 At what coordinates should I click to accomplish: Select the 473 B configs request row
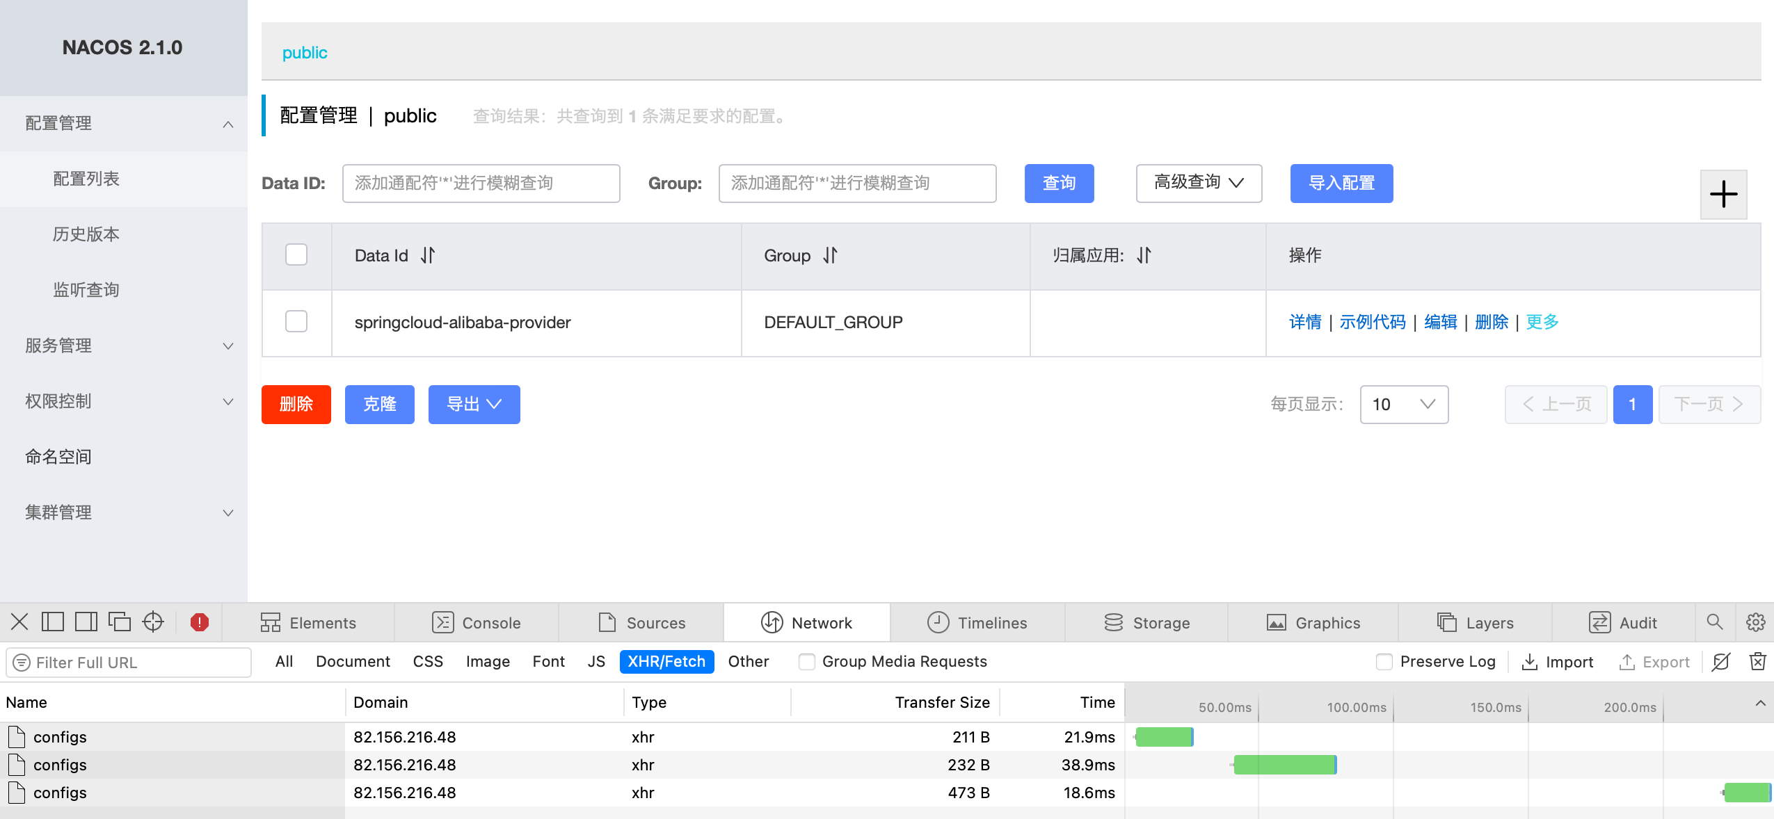coord(887,792)
